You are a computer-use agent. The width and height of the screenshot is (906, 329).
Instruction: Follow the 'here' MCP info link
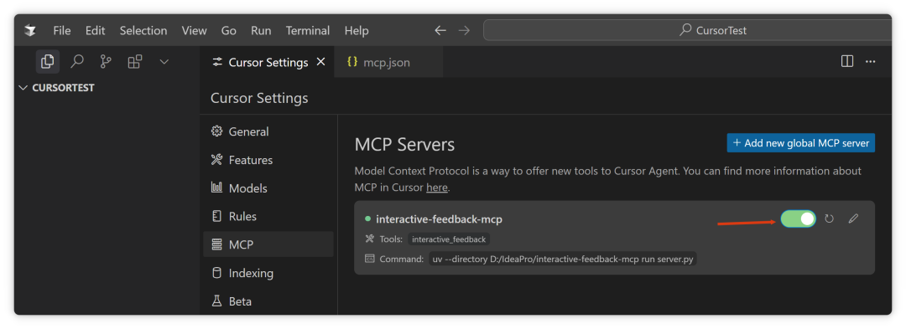(437, 188)
